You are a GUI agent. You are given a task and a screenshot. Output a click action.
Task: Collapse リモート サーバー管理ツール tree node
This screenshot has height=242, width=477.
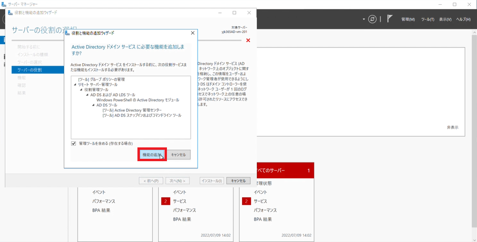75,85
